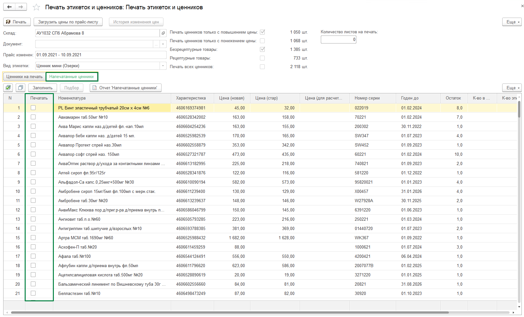The height and width of the screenshot is (317, 524).
Task: Toggle the Рецептурные товары checkbox
Action: [262, 58]
